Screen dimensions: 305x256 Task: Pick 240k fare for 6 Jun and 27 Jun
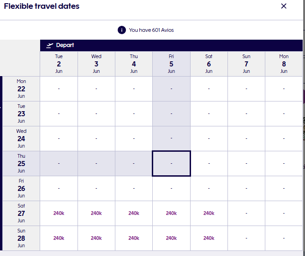pyautogui.click(x=209, y=213)
